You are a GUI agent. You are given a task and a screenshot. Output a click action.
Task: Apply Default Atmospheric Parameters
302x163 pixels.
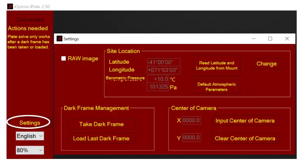coord(217,87)
